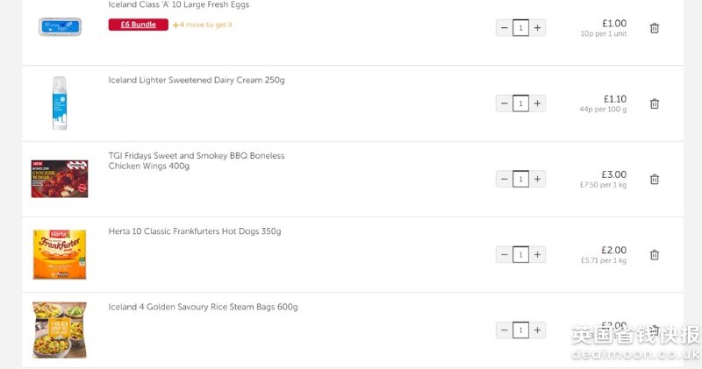Open Herta 10 Classic Frankfurters product page

tap(194, 231)
